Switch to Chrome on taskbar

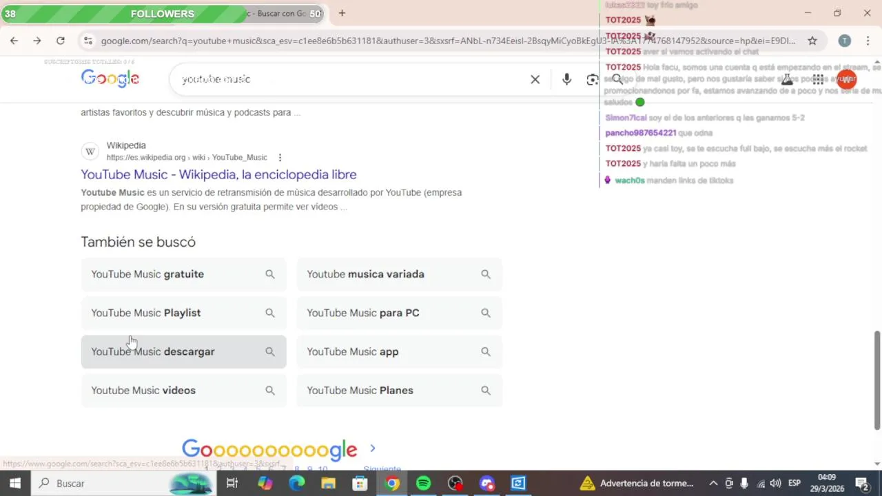(391, 483)
